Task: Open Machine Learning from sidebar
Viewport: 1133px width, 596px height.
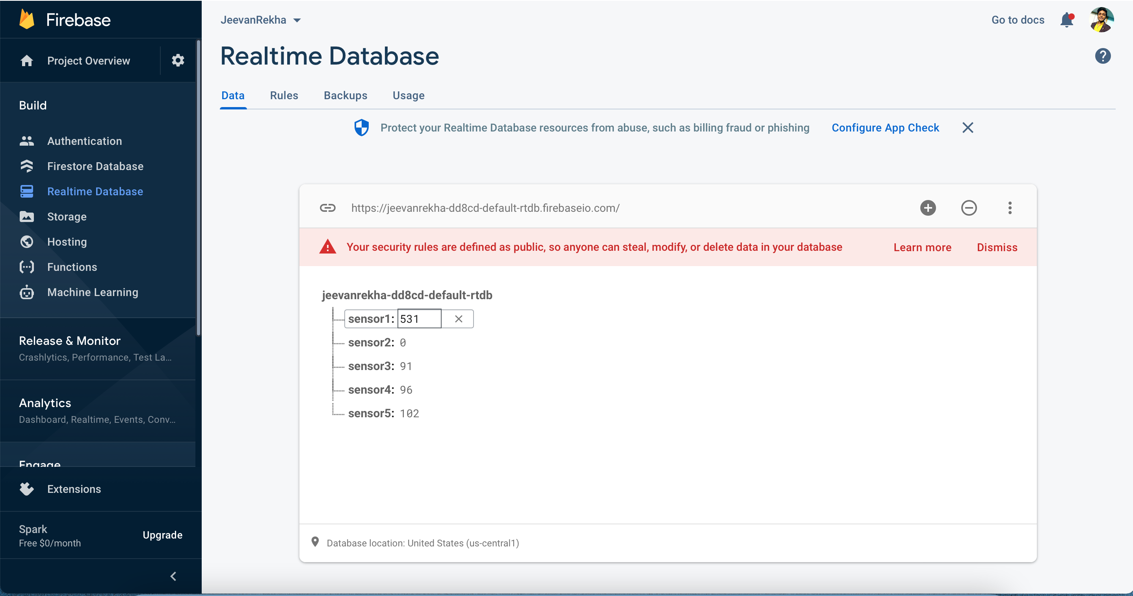Action: pyautogui.click(x=92, y=292)
